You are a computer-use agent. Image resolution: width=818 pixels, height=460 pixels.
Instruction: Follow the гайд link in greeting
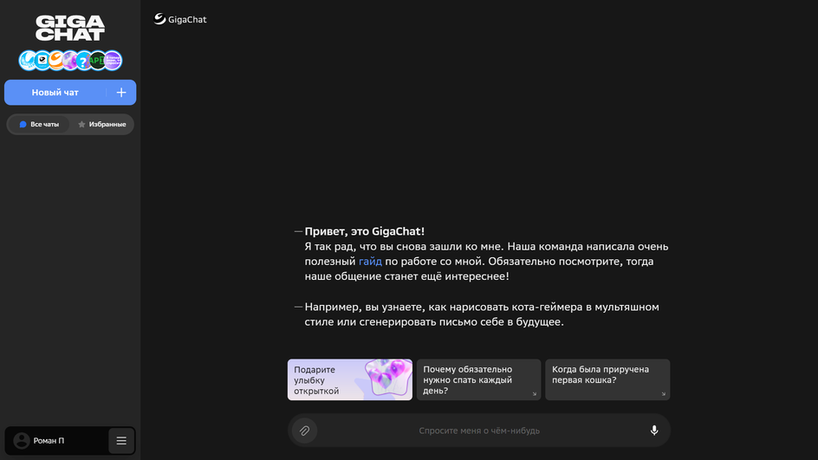coord(370,262)
